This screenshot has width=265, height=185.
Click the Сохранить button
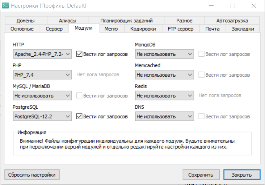[x=201, y=175]
